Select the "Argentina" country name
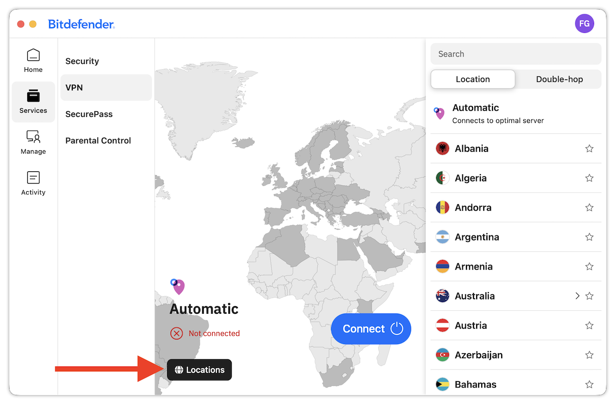615x405 pixels. point(477,237)
